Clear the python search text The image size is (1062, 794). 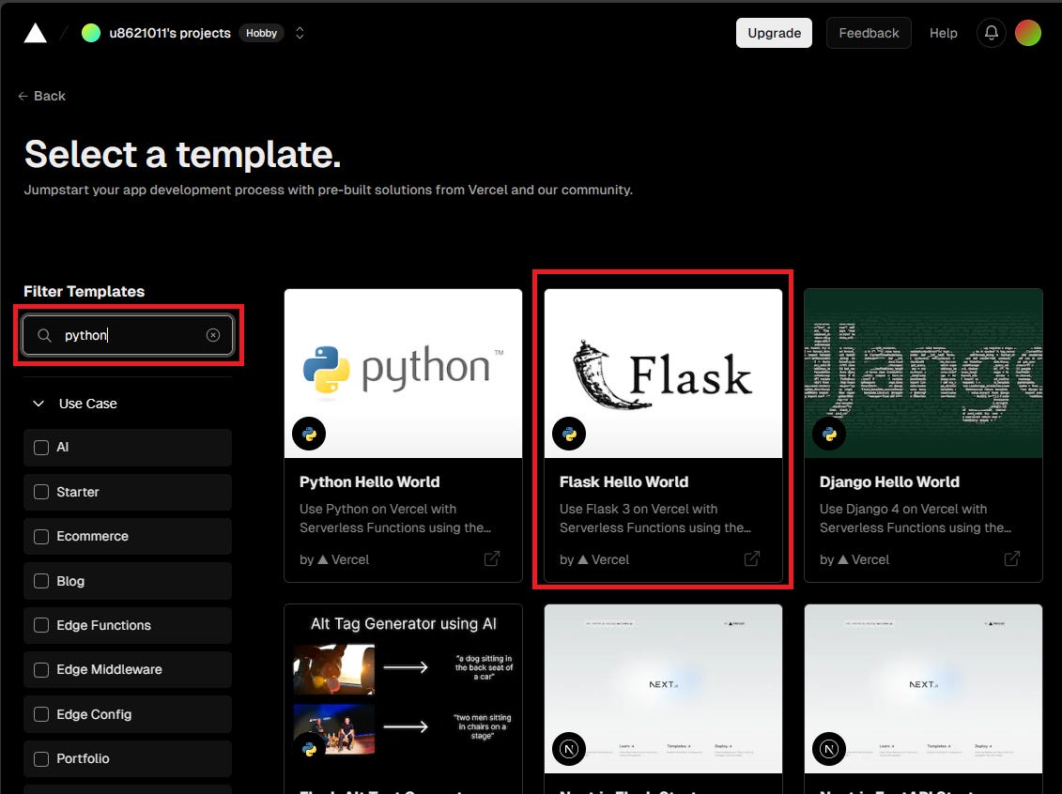212,335
